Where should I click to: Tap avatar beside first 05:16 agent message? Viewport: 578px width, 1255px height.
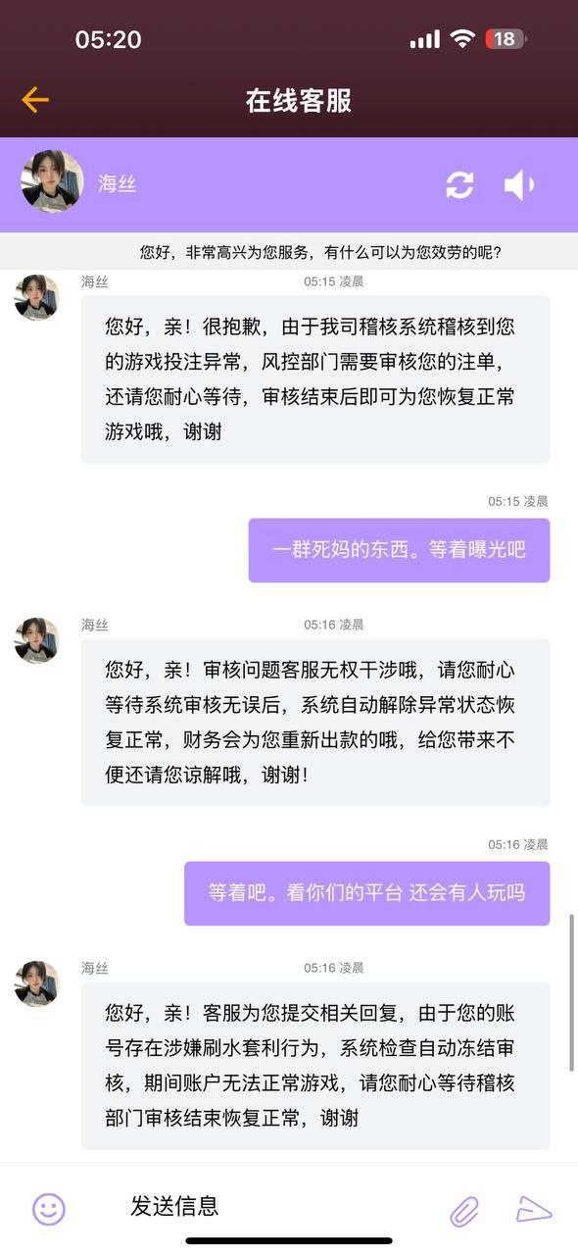click(x=37, y=640)
